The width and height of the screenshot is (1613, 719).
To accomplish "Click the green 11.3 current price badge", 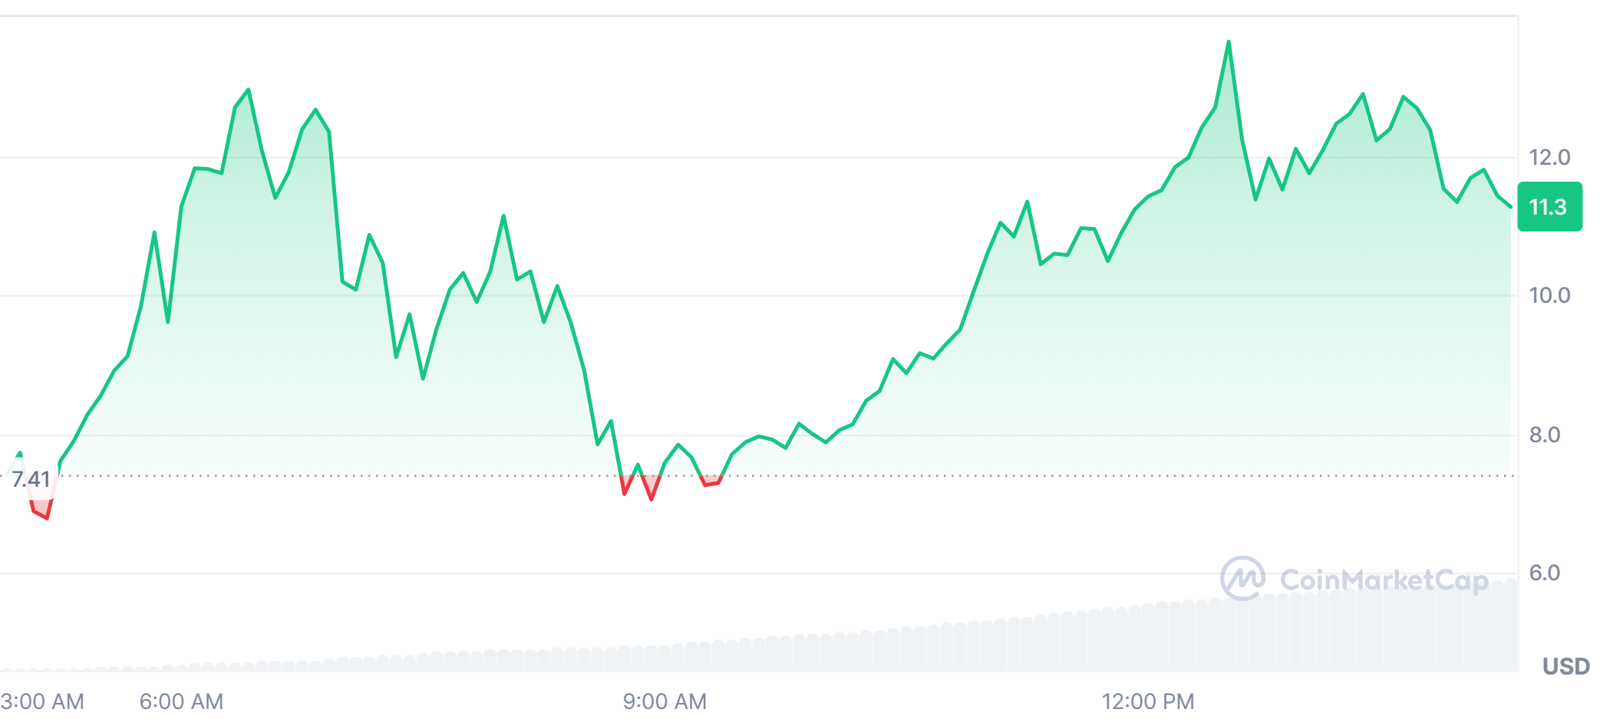I will point(1549,207).
